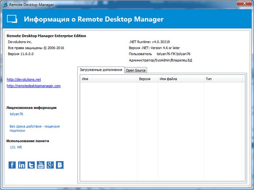Open the Twitter icon link
Screen dimensions: 254x190
point(31,165)
